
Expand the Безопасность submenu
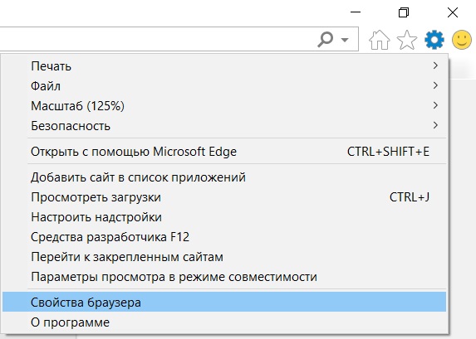point(224,126)
